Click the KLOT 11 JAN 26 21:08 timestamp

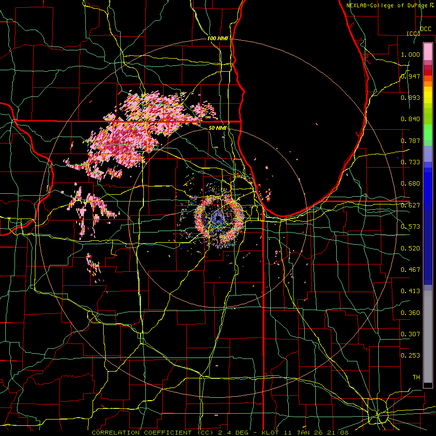(305, 433)
